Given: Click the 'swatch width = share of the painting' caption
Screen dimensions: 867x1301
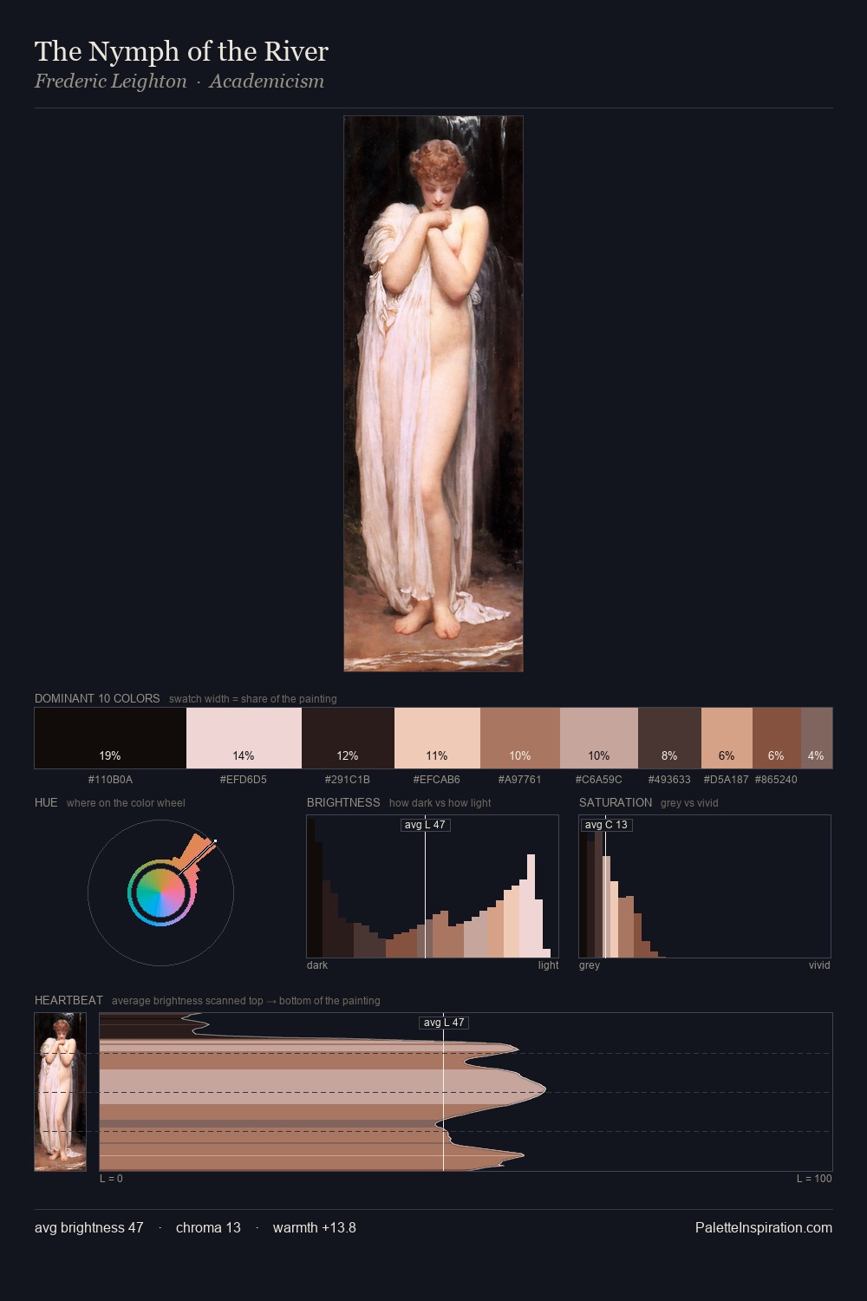Looking at the screenshot, I should click(x=253, y=699).
